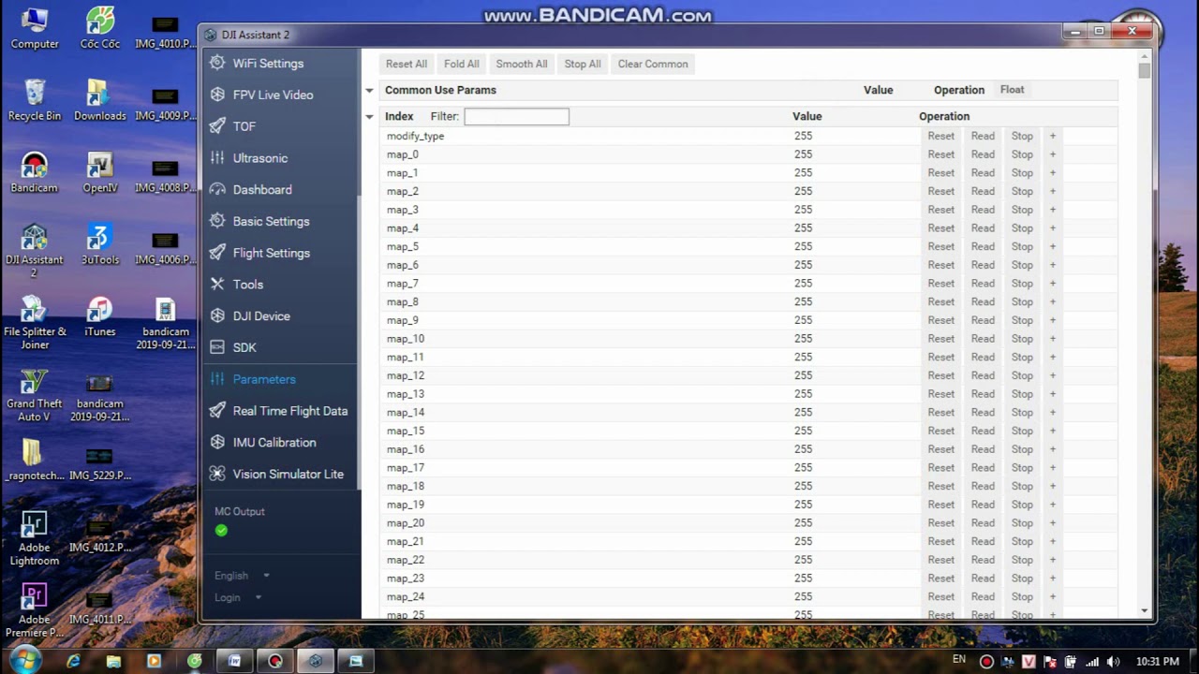1199x674 pixels.
Task: Click the 255 value of map_10
Action: coord(803,339)
